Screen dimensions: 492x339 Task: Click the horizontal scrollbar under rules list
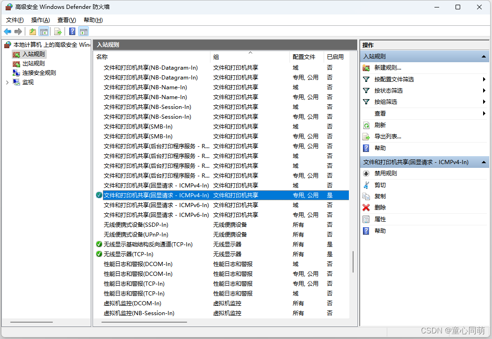(x=145, y=322)
